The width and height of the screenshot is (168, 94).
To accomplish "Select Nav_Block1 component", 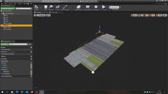I will (x=8, y=29).
